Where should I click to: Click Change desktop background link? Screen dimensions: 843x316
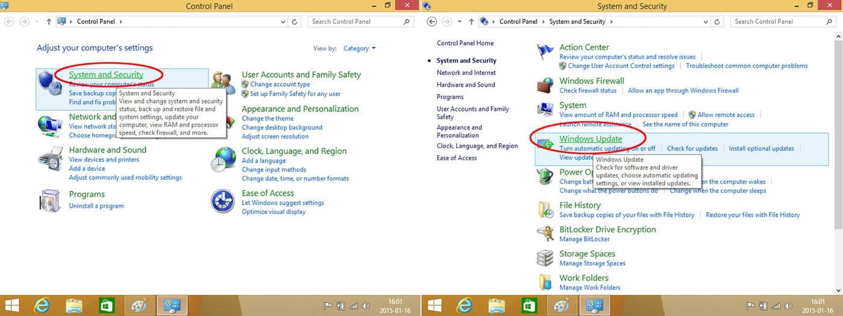pos(282,128)
